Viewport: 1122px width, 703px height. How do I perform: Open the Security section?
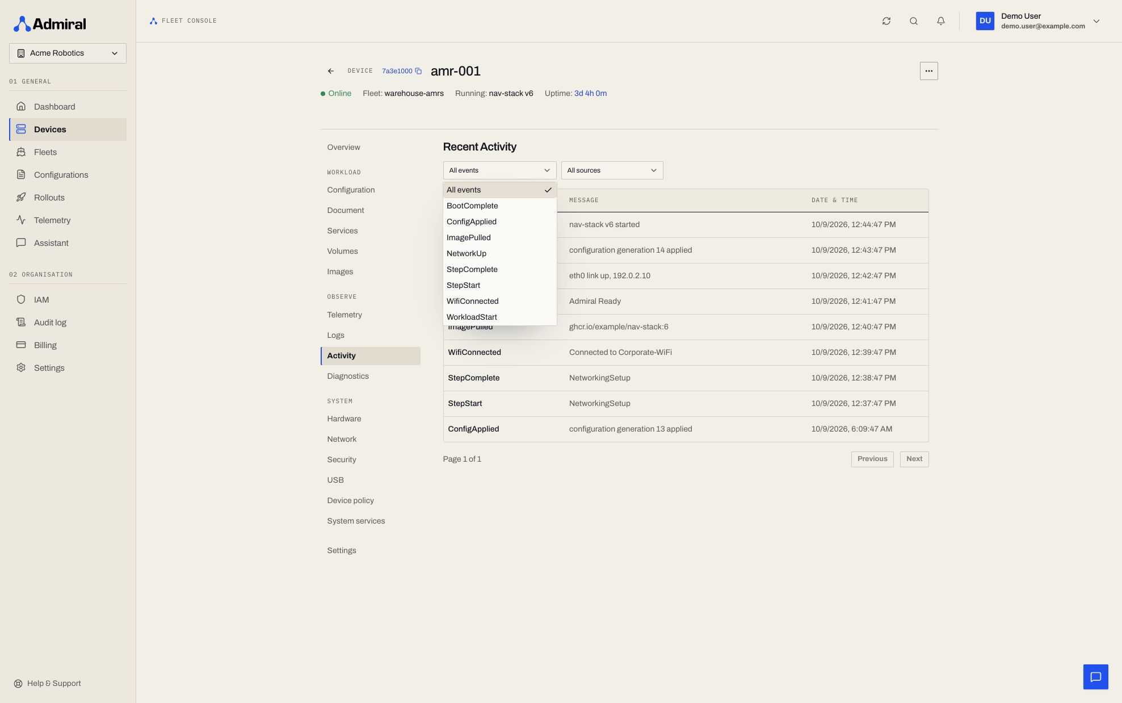click(x=370, y=460)
